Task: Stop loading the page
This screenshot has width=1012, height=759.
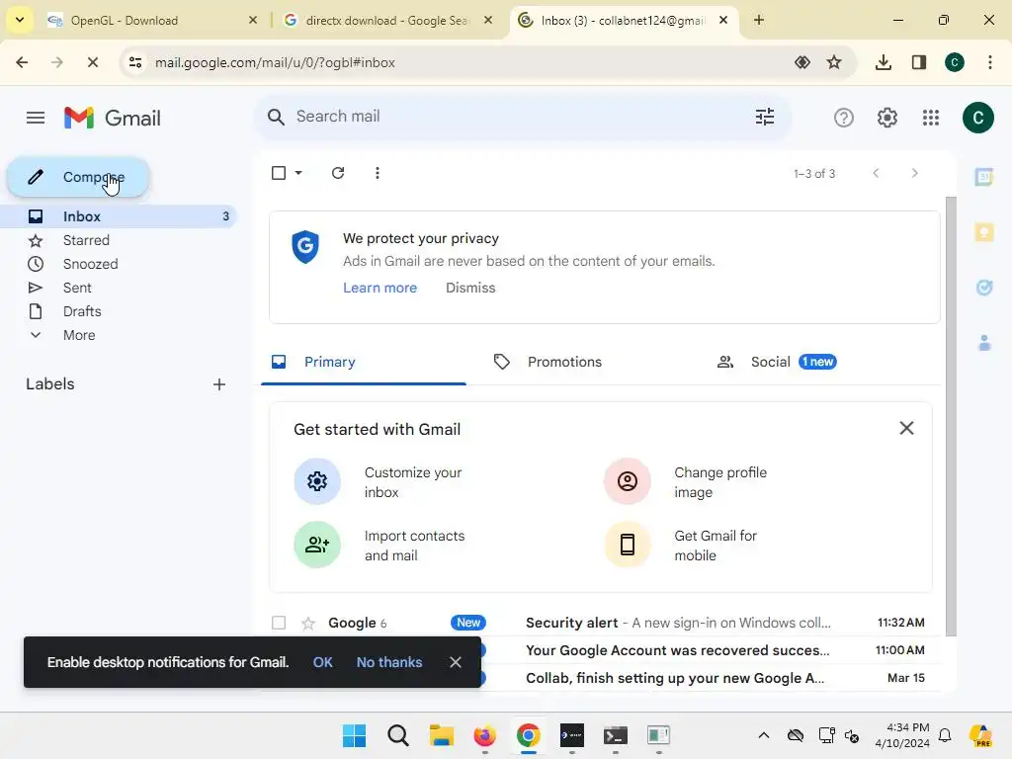Action: point(92,62)
